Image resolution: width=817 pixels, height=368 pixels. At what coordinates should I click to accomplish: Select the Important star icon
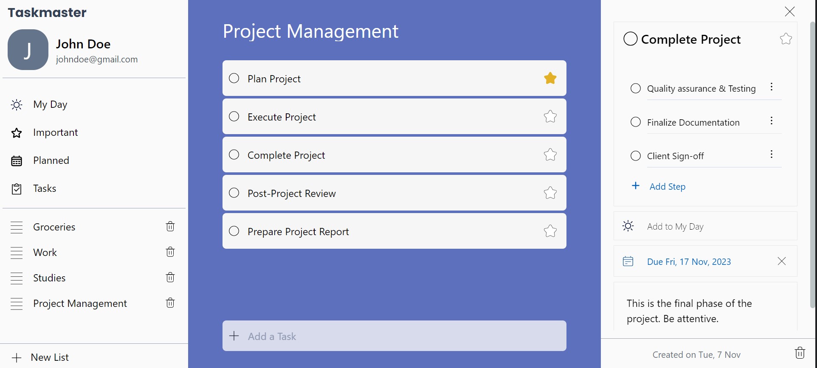[16, 132]
